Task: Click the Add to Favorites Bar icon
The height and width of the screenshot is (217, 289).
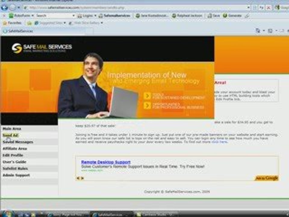Action: tap(29, 23)
